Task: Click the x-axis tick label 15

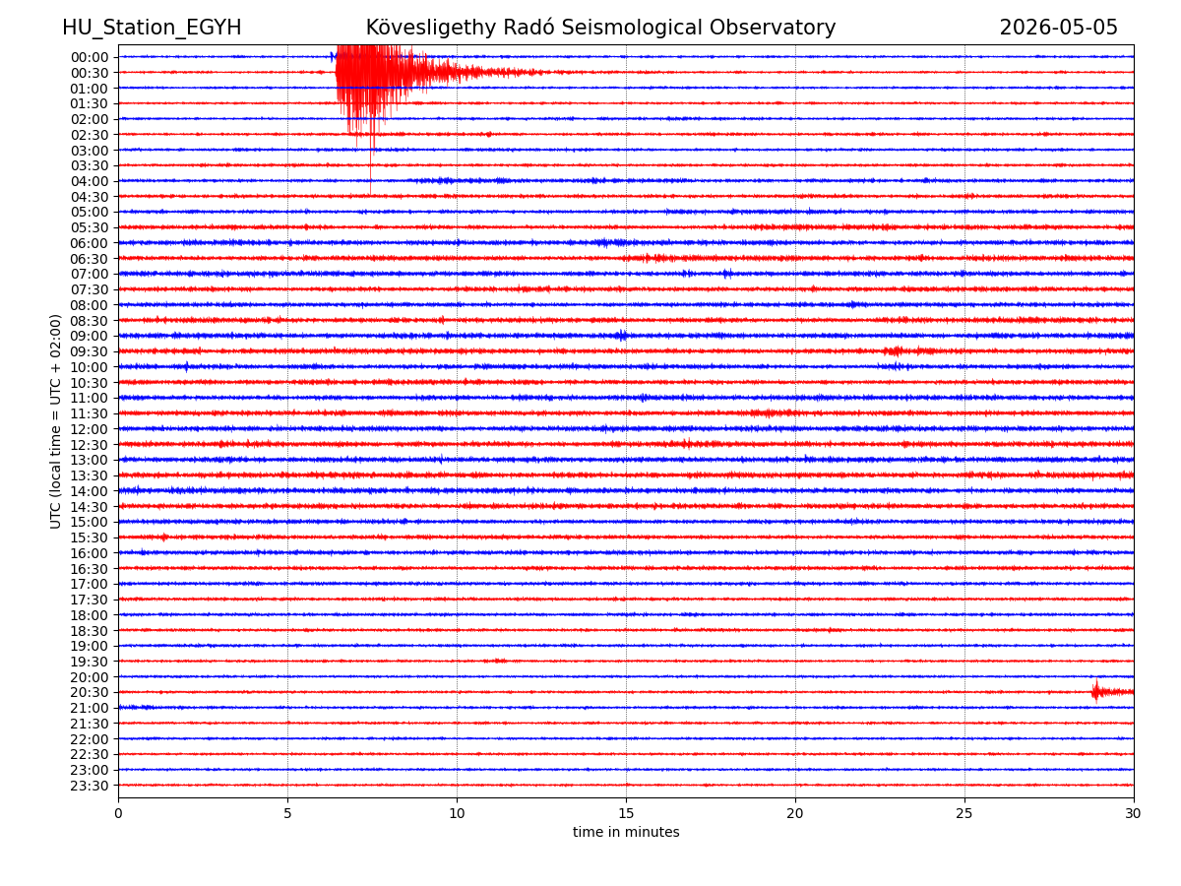Action: [x=626, y=814]
